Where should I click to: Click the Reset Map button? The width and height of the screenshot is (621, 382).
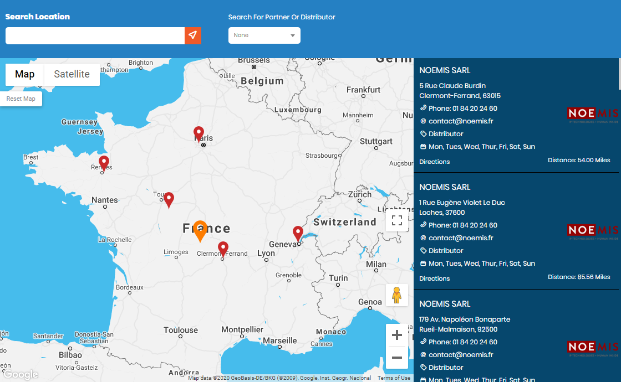21,99
